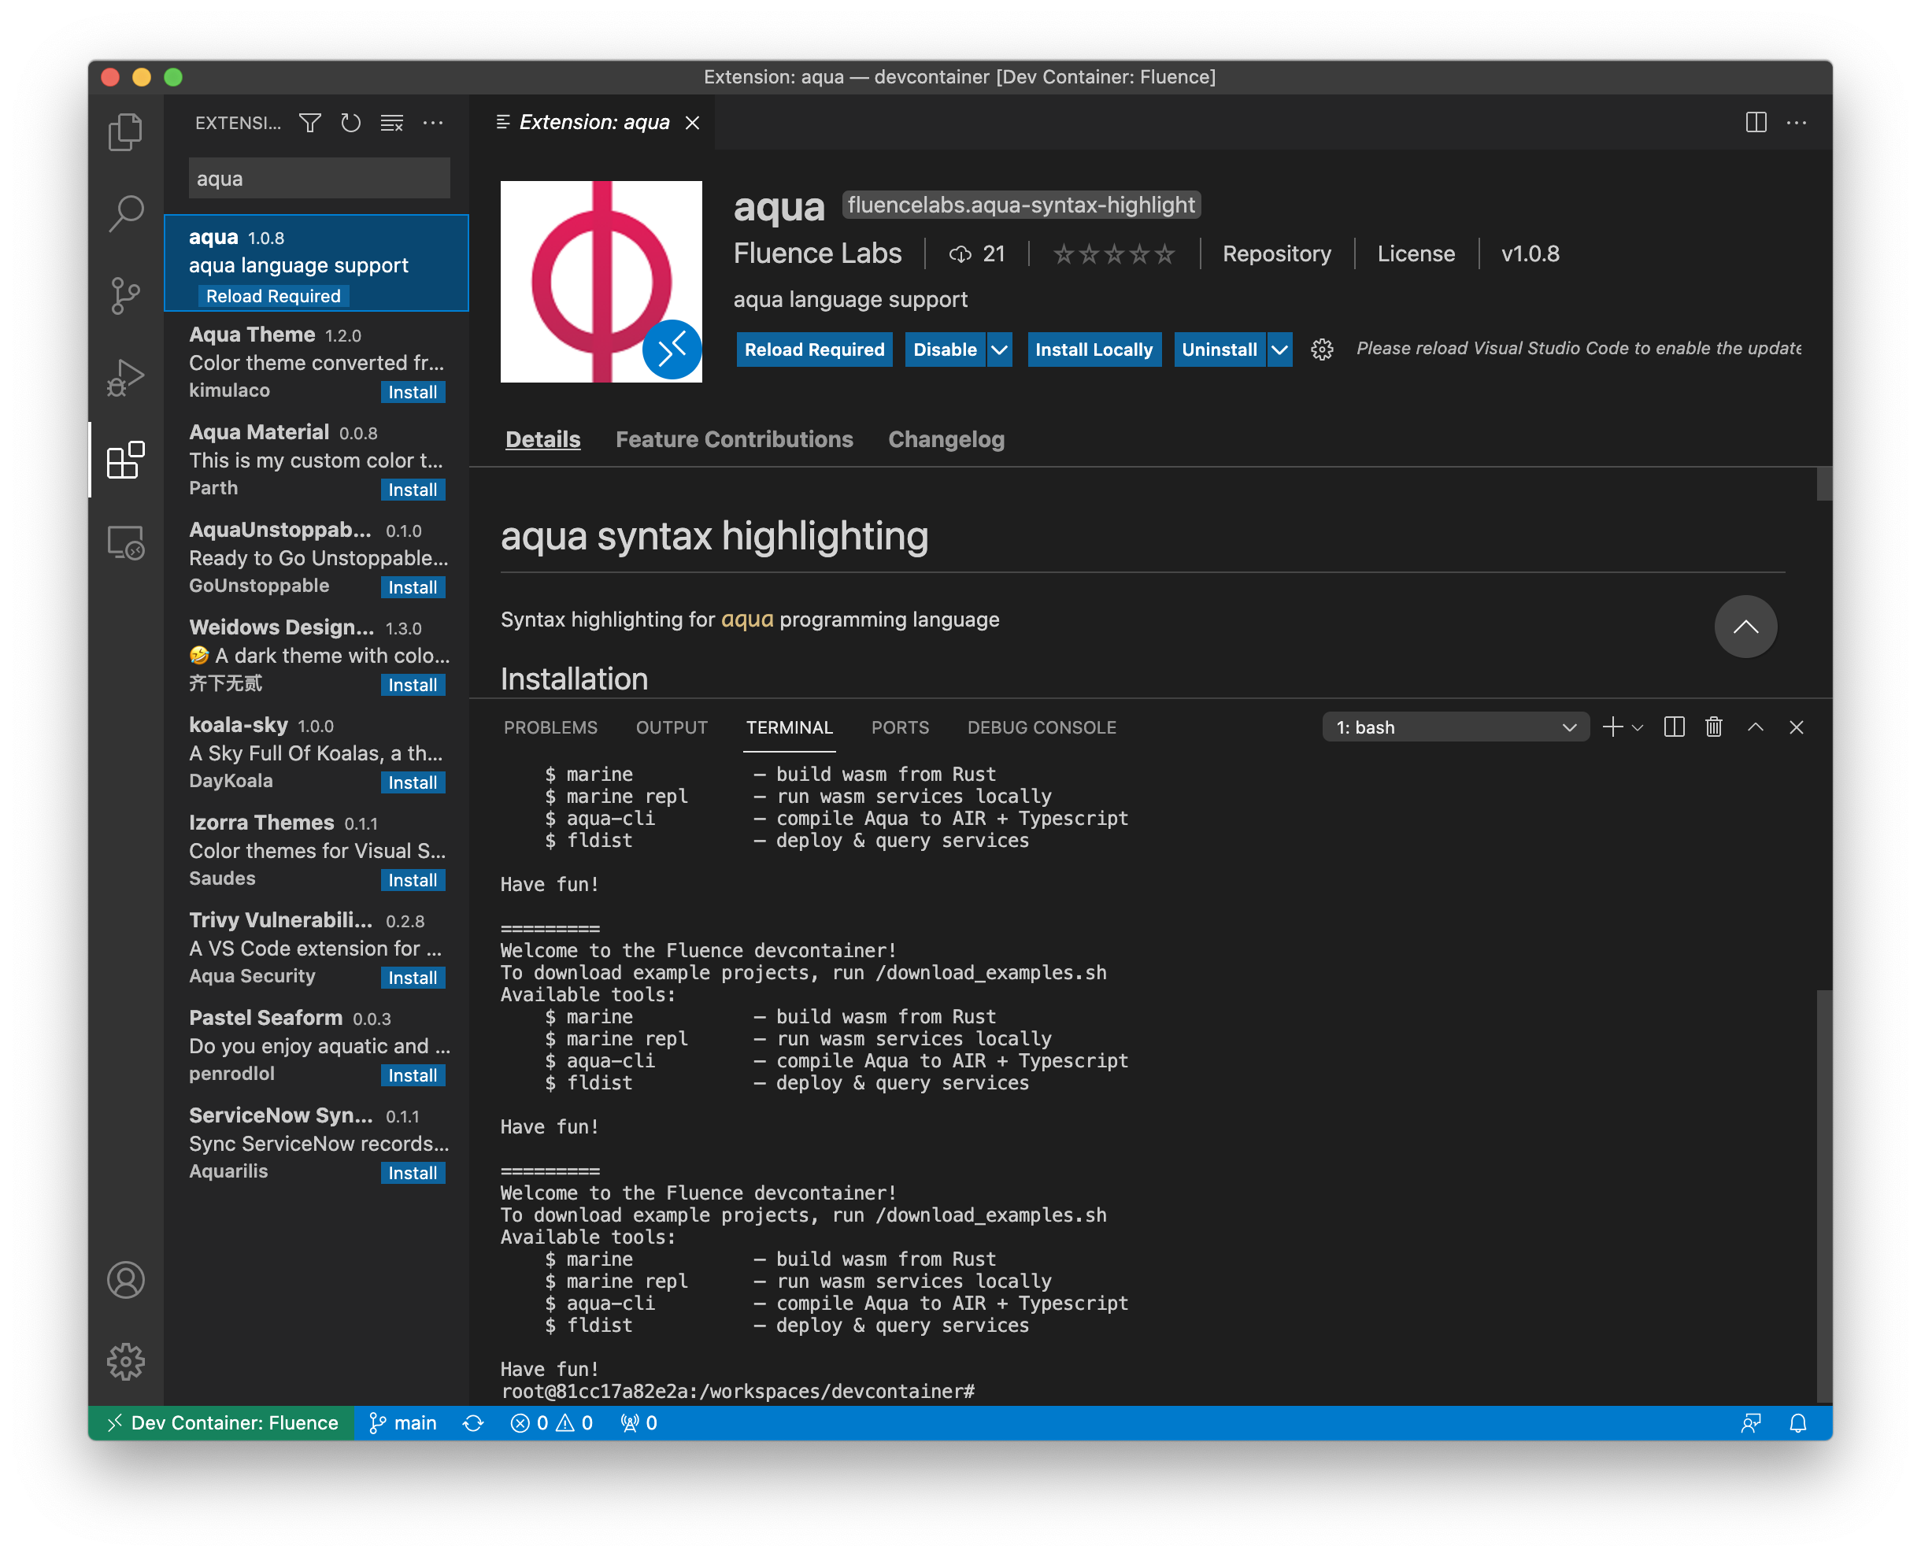The image size is (1921, 1557).
Task: Expand the Uninstall button dropdown
Action: 1280,349
